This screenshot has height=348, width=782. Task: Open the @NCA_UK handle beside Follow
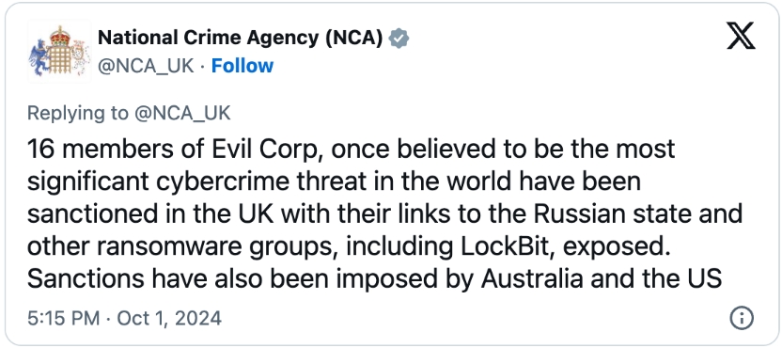coord(146,66)
